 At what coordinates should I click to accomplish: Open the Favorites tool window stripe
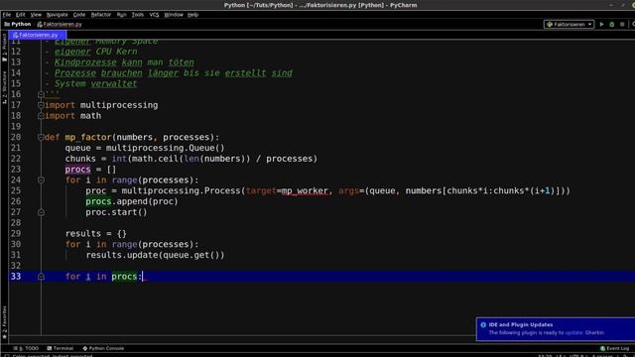4,321
